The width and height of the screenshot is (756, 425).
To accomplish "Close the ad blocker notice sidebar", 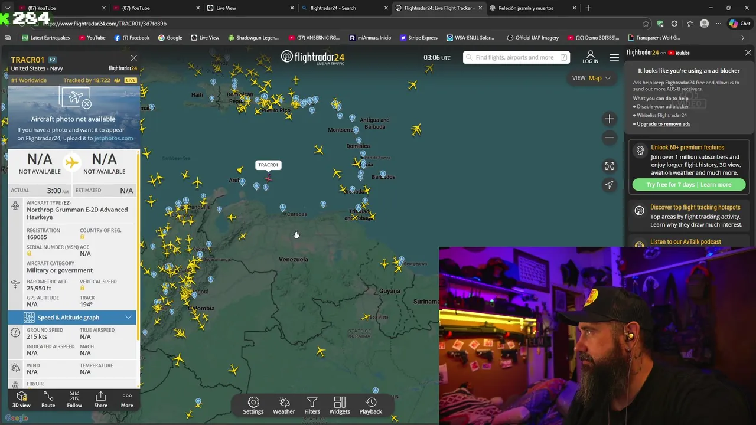I will (x=748, y=53).
